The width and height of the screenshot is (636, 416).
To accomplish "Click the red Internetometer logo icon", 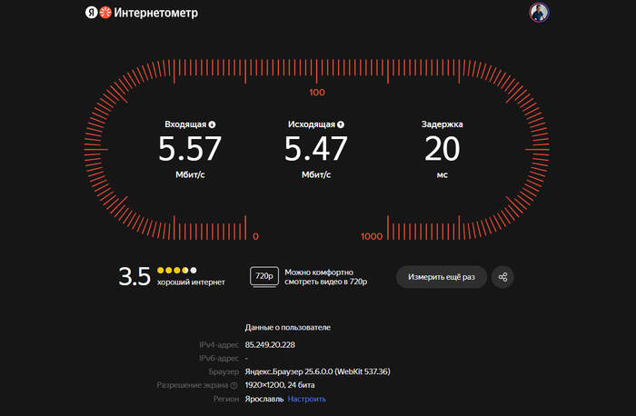I will click(x=105, y=13).
